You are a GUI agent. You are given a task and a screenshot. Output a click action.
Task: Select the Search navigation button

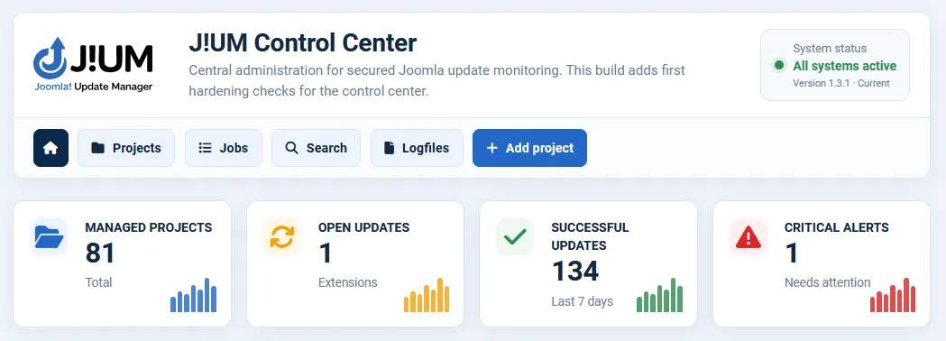(x=317, y=148)
